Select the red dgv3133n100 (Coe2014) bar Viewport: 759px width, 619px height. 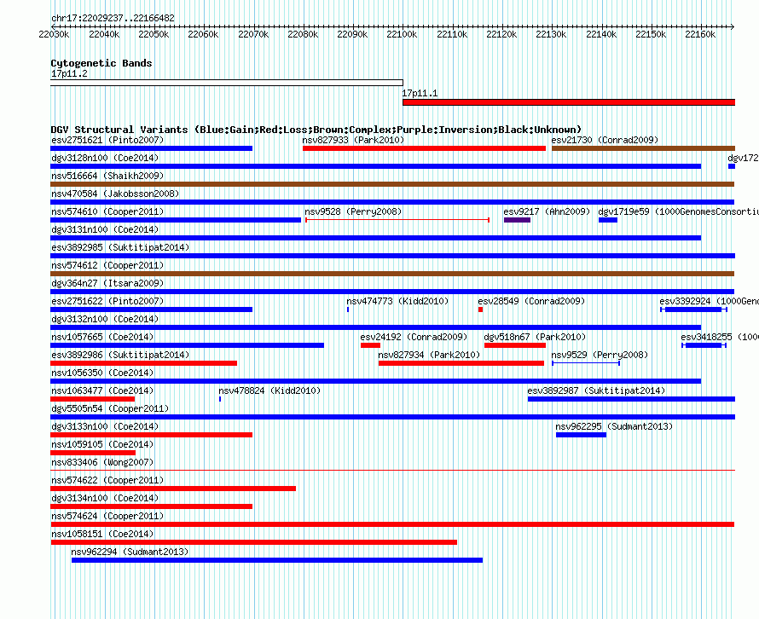click(152, 435)
